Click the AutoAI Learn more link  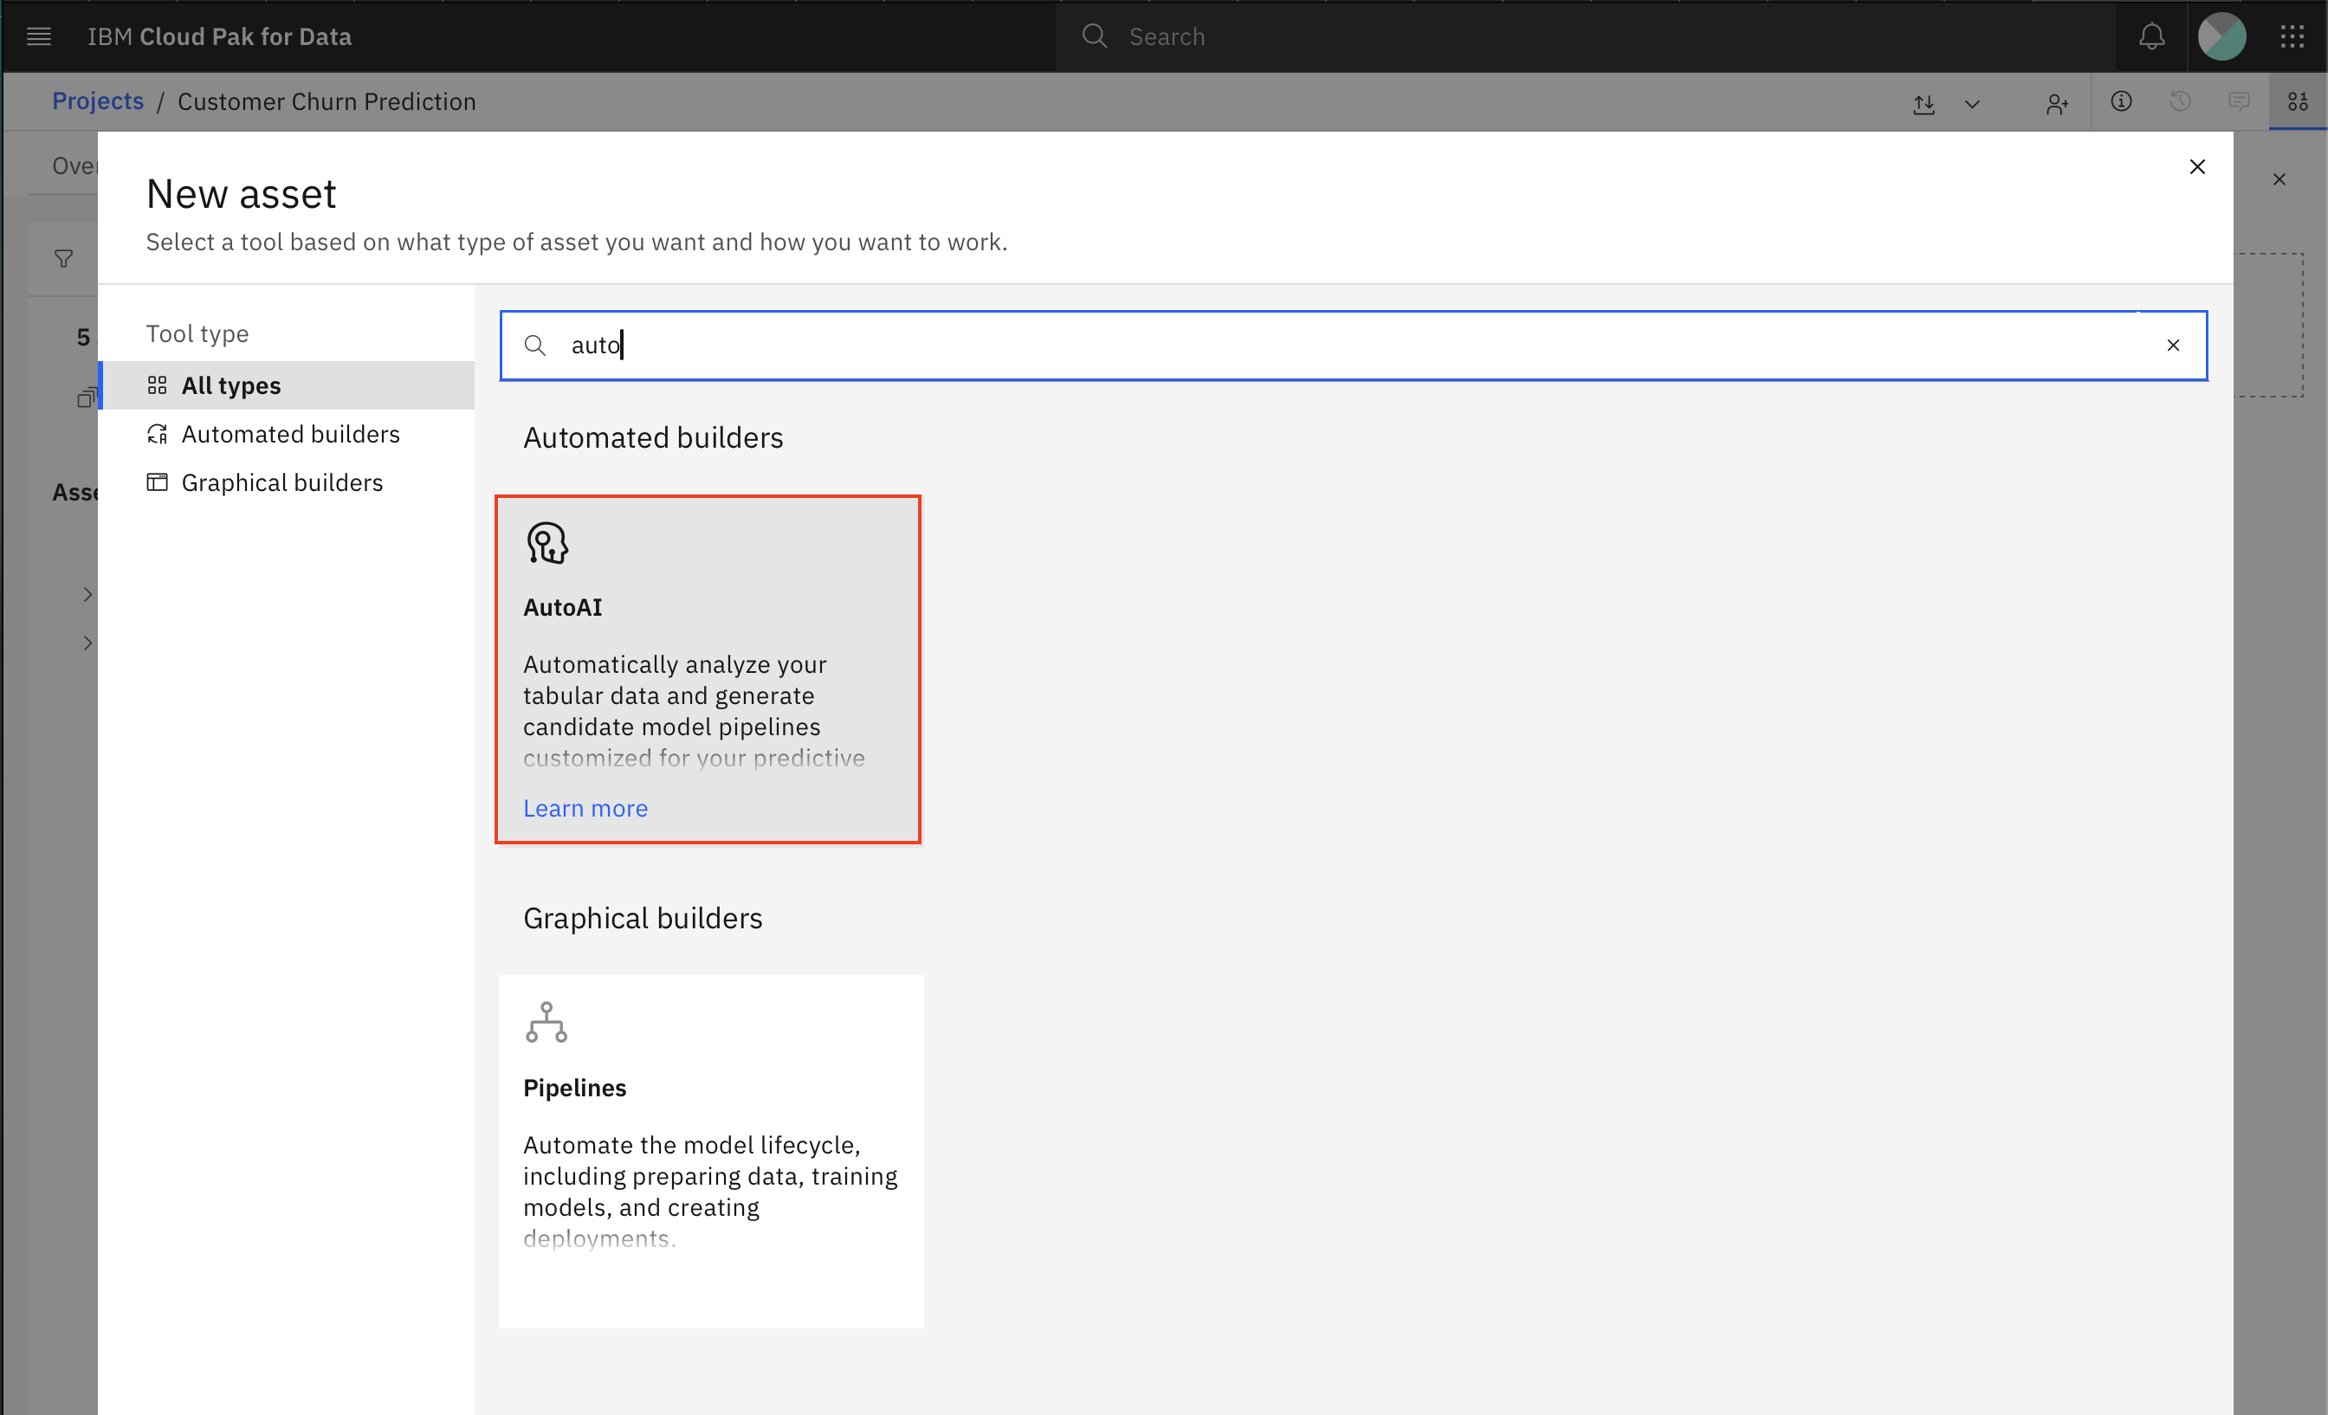point(585,806)
